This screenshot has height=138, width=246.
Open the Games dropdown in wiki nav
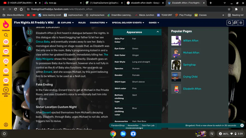tap(154, 23)
